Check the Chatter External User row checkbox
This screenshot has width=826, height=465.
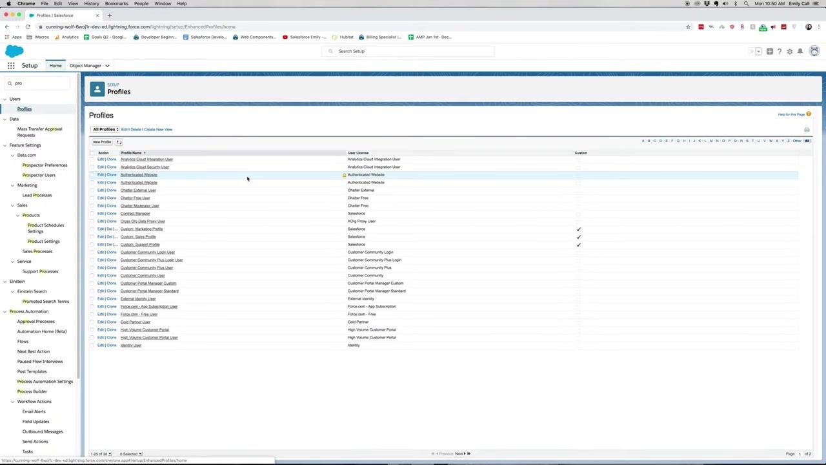click(92, 191)
